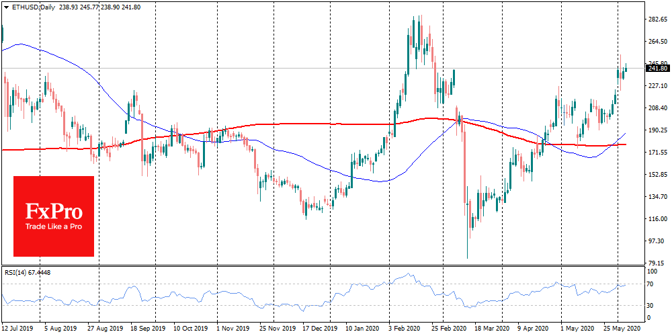This screenshot has width=672, height=336.
Task: Click the 282.65 price axis label
Action: [x=658, y=19]
